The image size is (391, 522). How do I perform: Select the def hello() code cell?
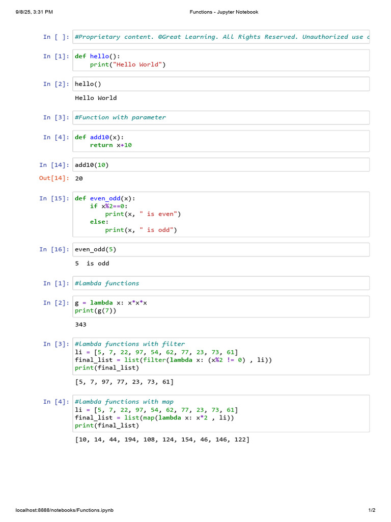tap(221, 60)
